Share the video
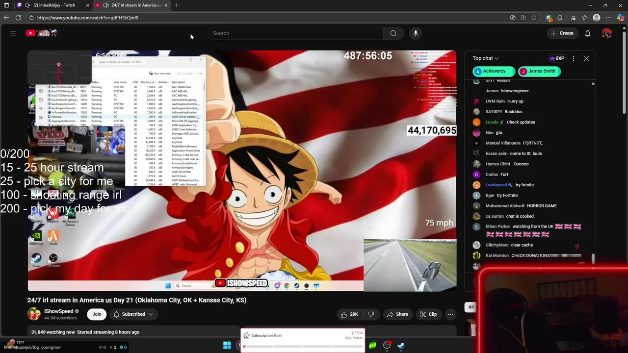 pos(397,314)
